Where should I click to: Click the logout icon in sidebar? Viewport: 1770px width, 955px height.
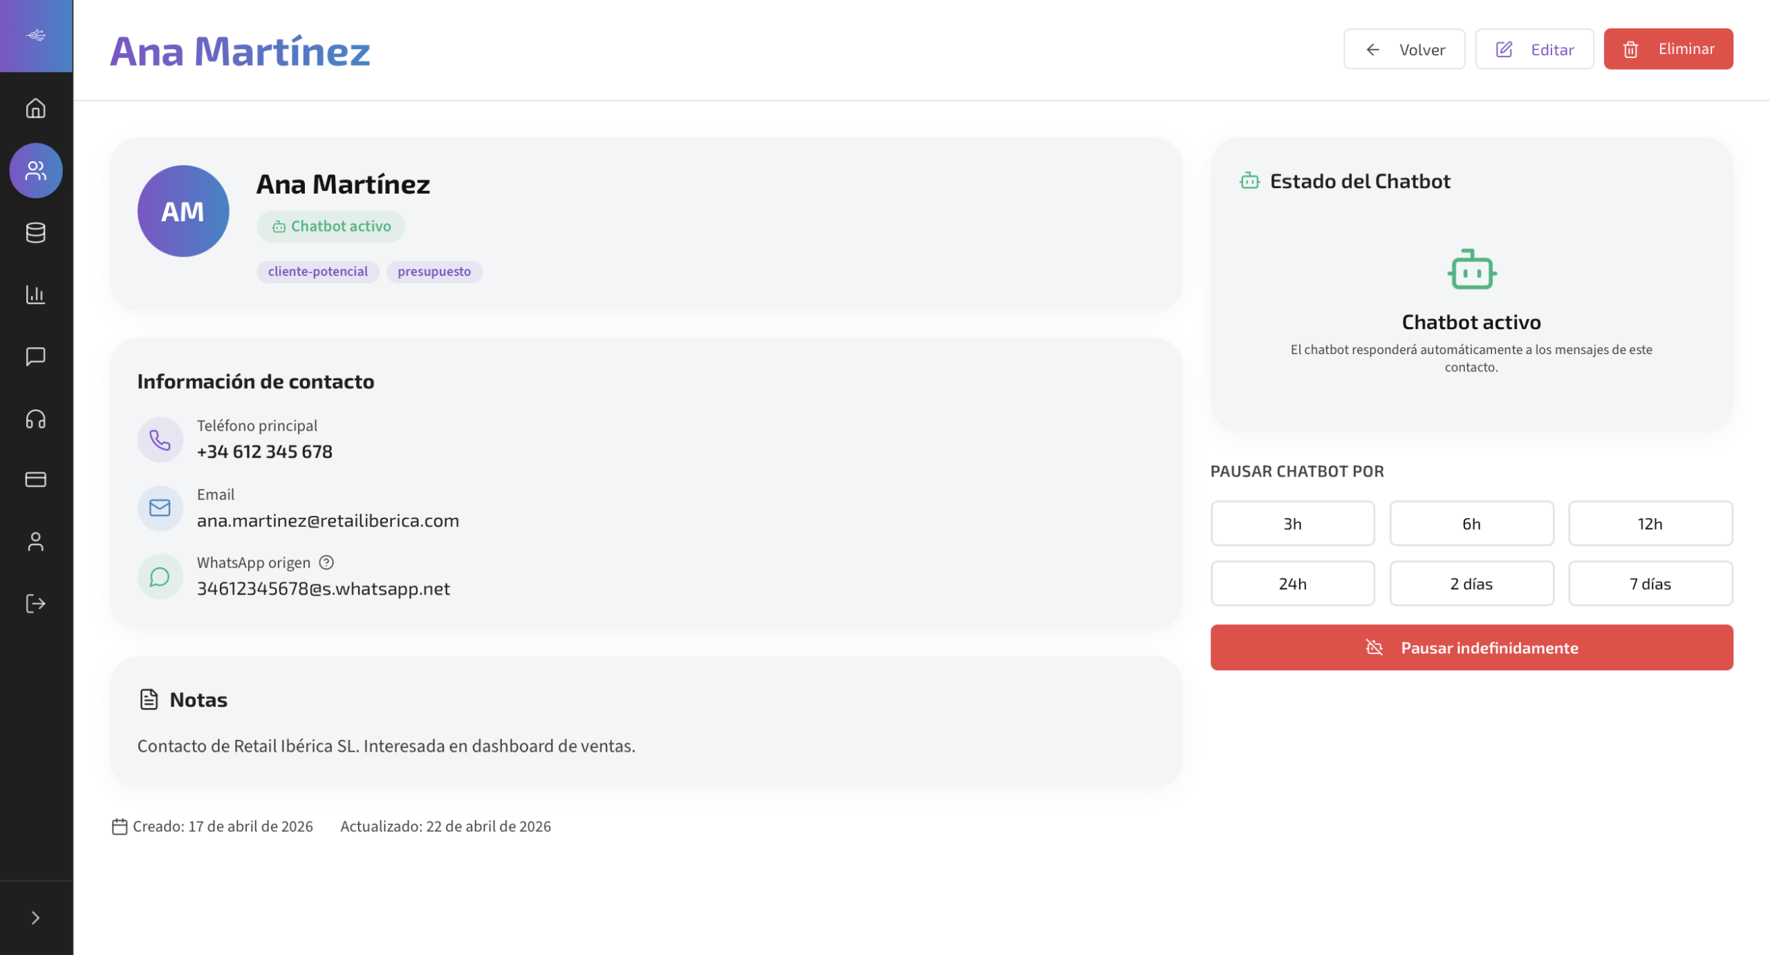click(x=36, y=604)
